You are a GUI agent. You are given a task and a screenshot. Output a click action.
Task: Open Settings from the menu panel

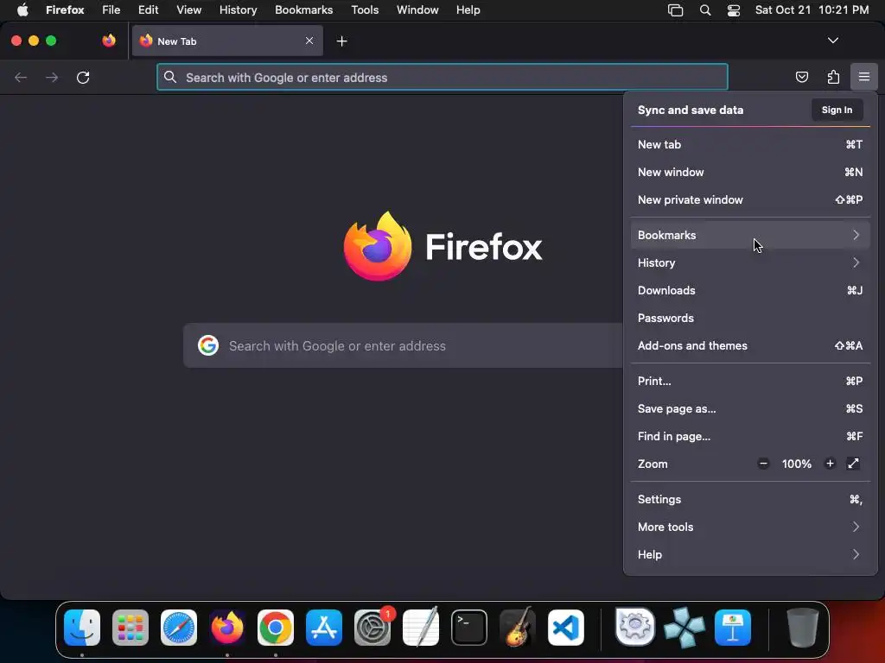tap(750, 500)
